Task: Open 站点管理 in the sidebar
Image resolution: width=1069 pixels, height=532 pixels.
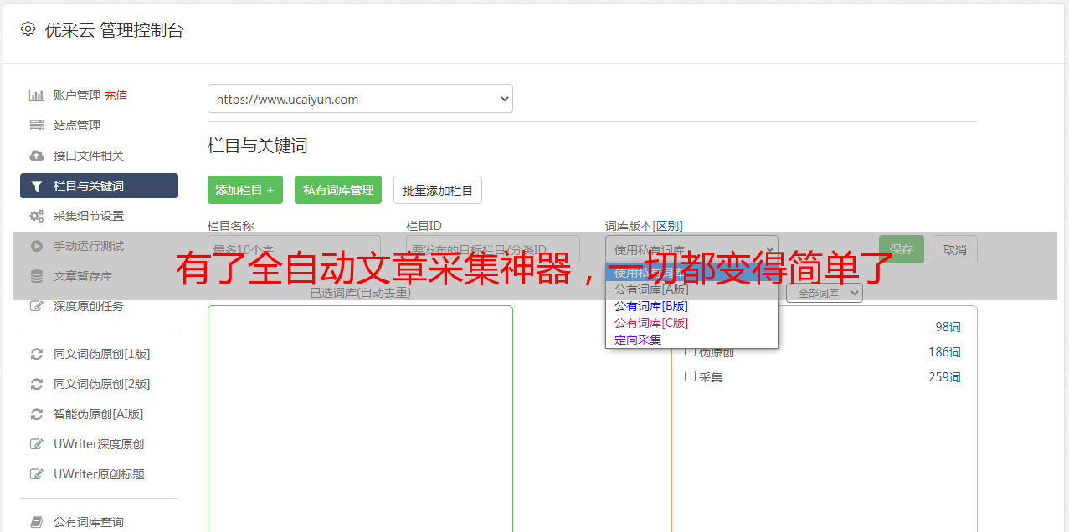Action: 77,125
